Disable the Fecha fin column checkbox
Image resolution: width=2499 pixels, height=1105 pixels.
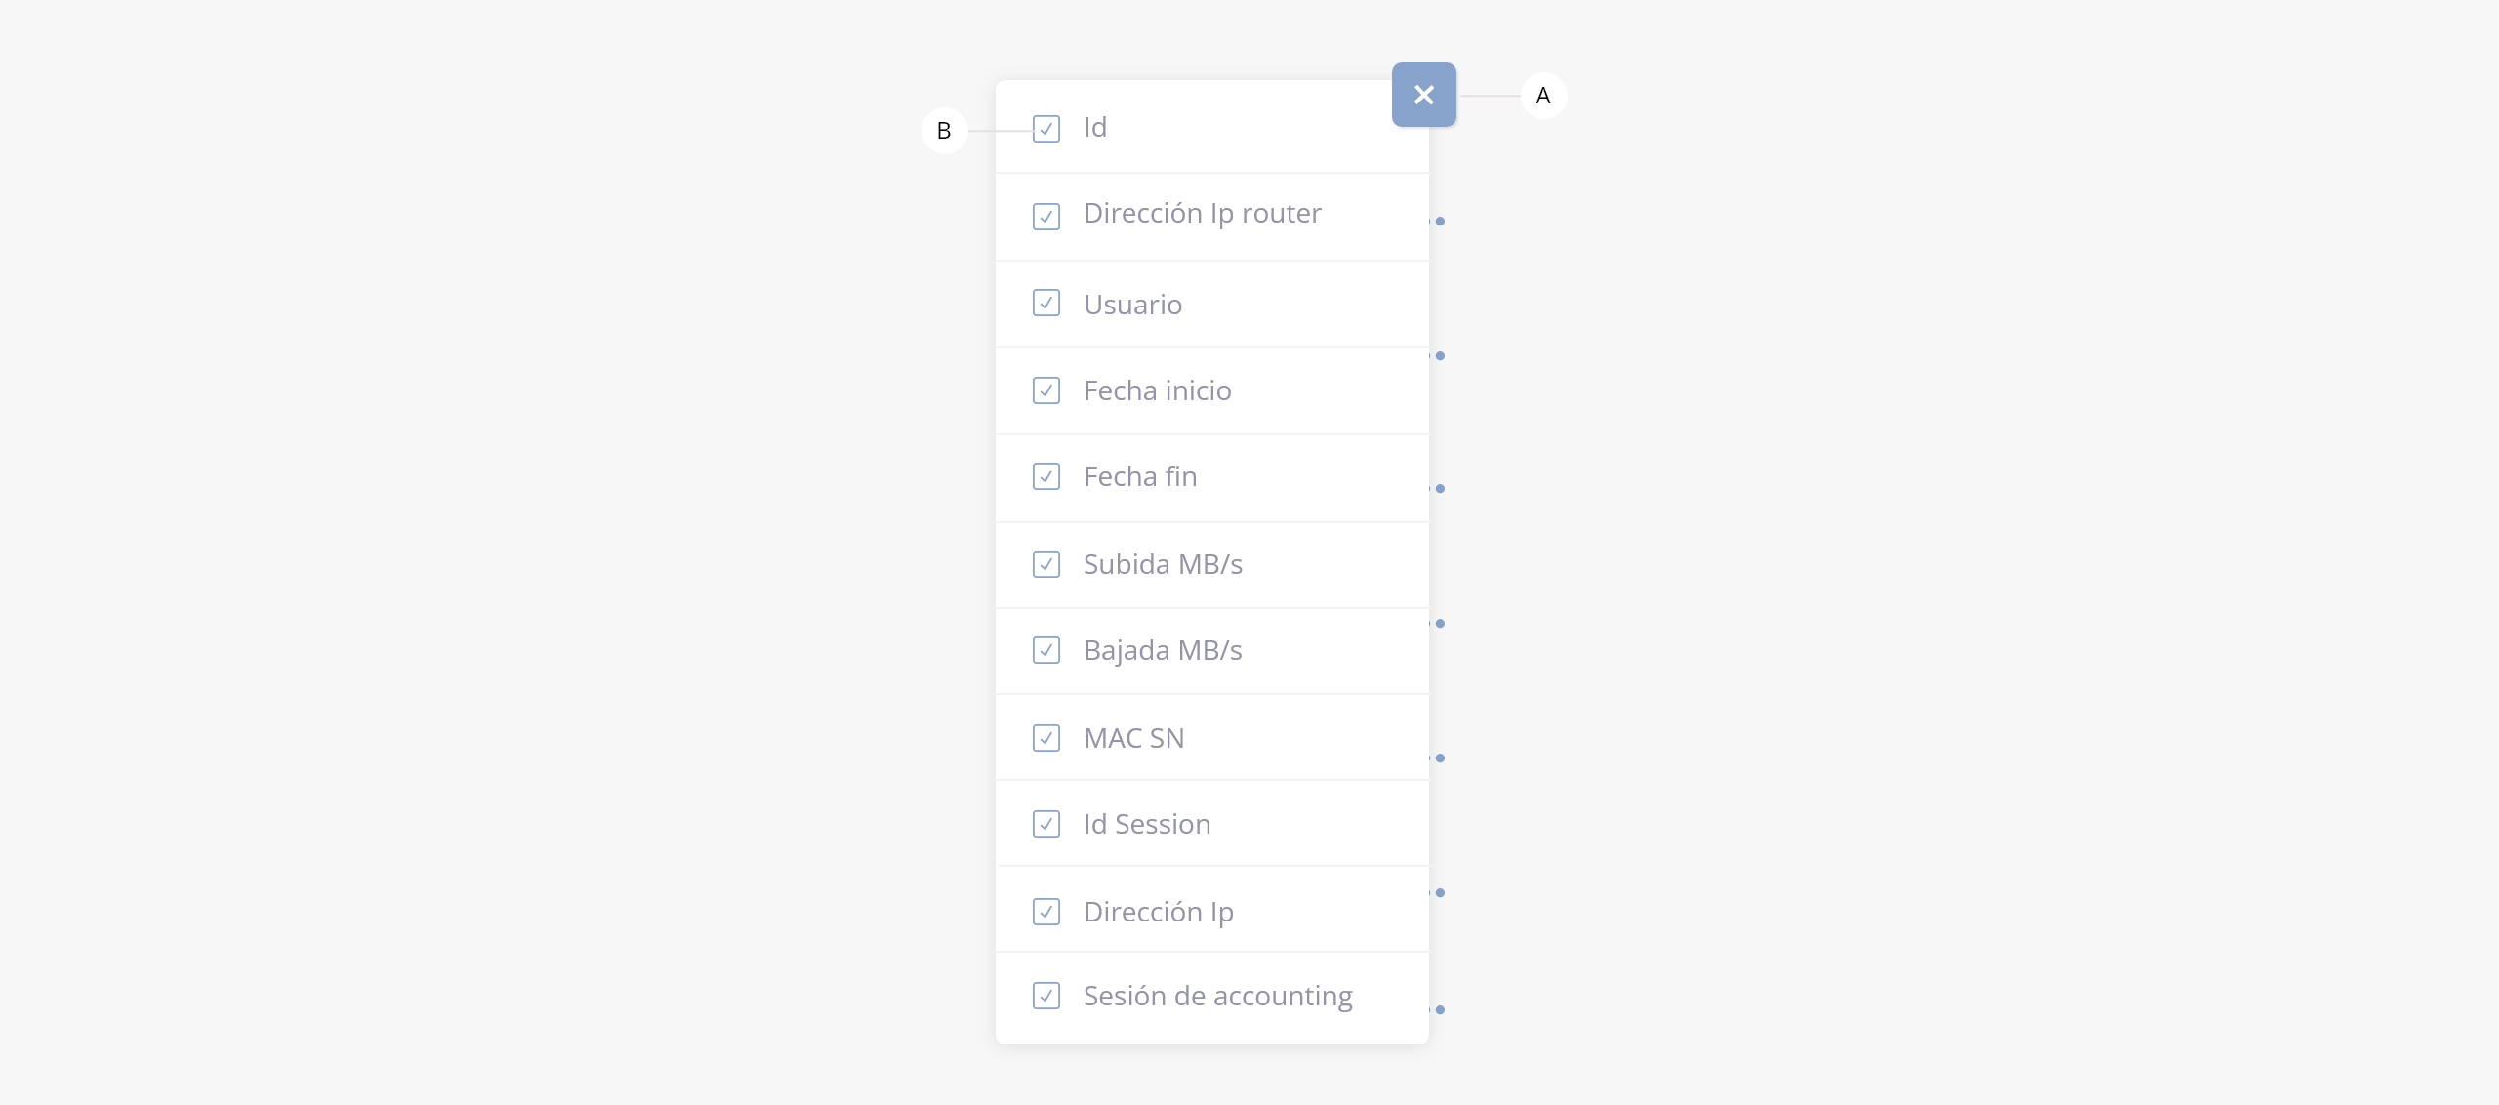point(1045,476)
